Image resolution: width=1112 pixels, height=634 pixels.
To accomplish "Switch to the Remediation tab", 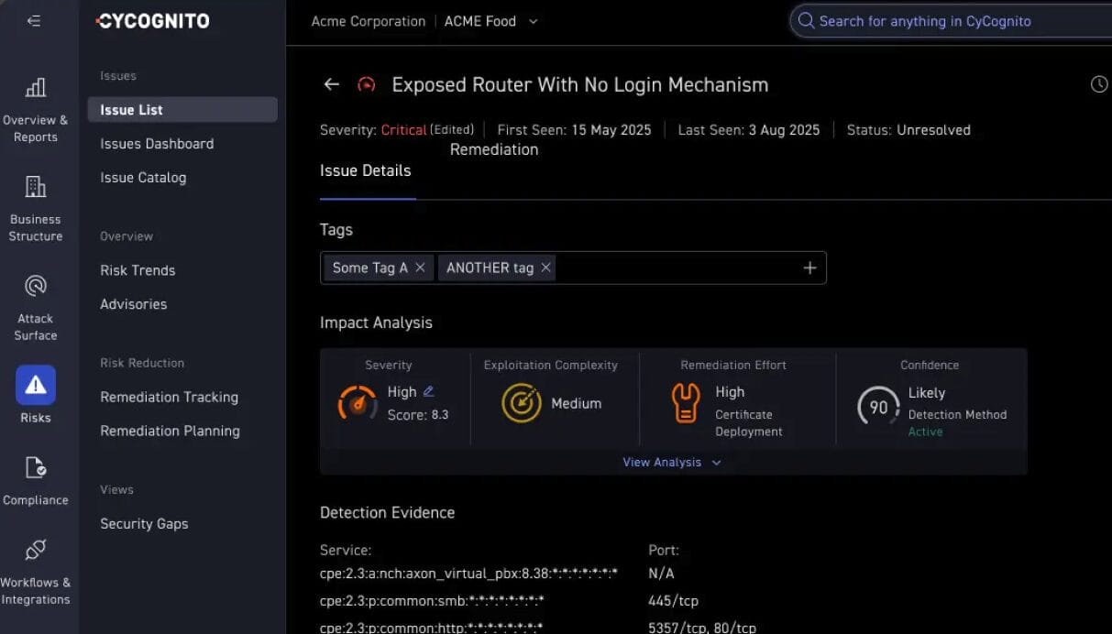I will point(494,149).
